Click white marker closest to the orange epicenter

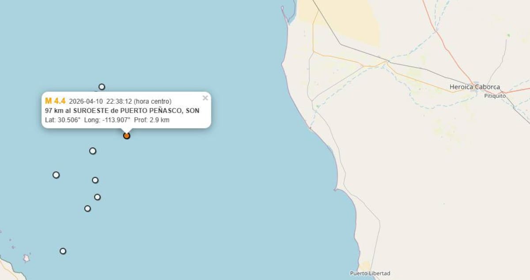tap(93, 151)
